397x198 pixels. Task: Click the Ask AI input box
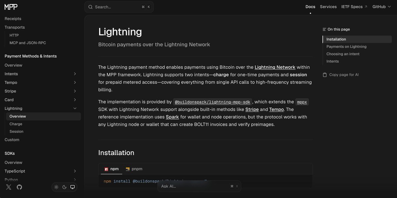[195, 186]
